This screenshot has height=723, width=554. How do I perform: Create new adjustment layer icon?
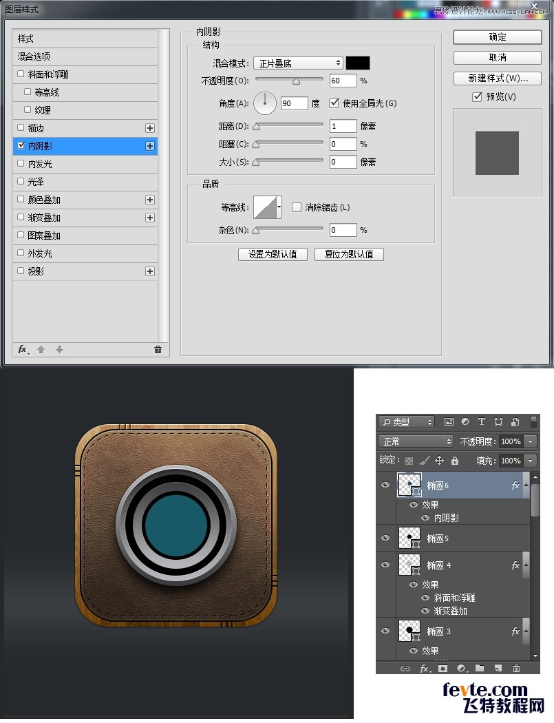coord(462,669)
